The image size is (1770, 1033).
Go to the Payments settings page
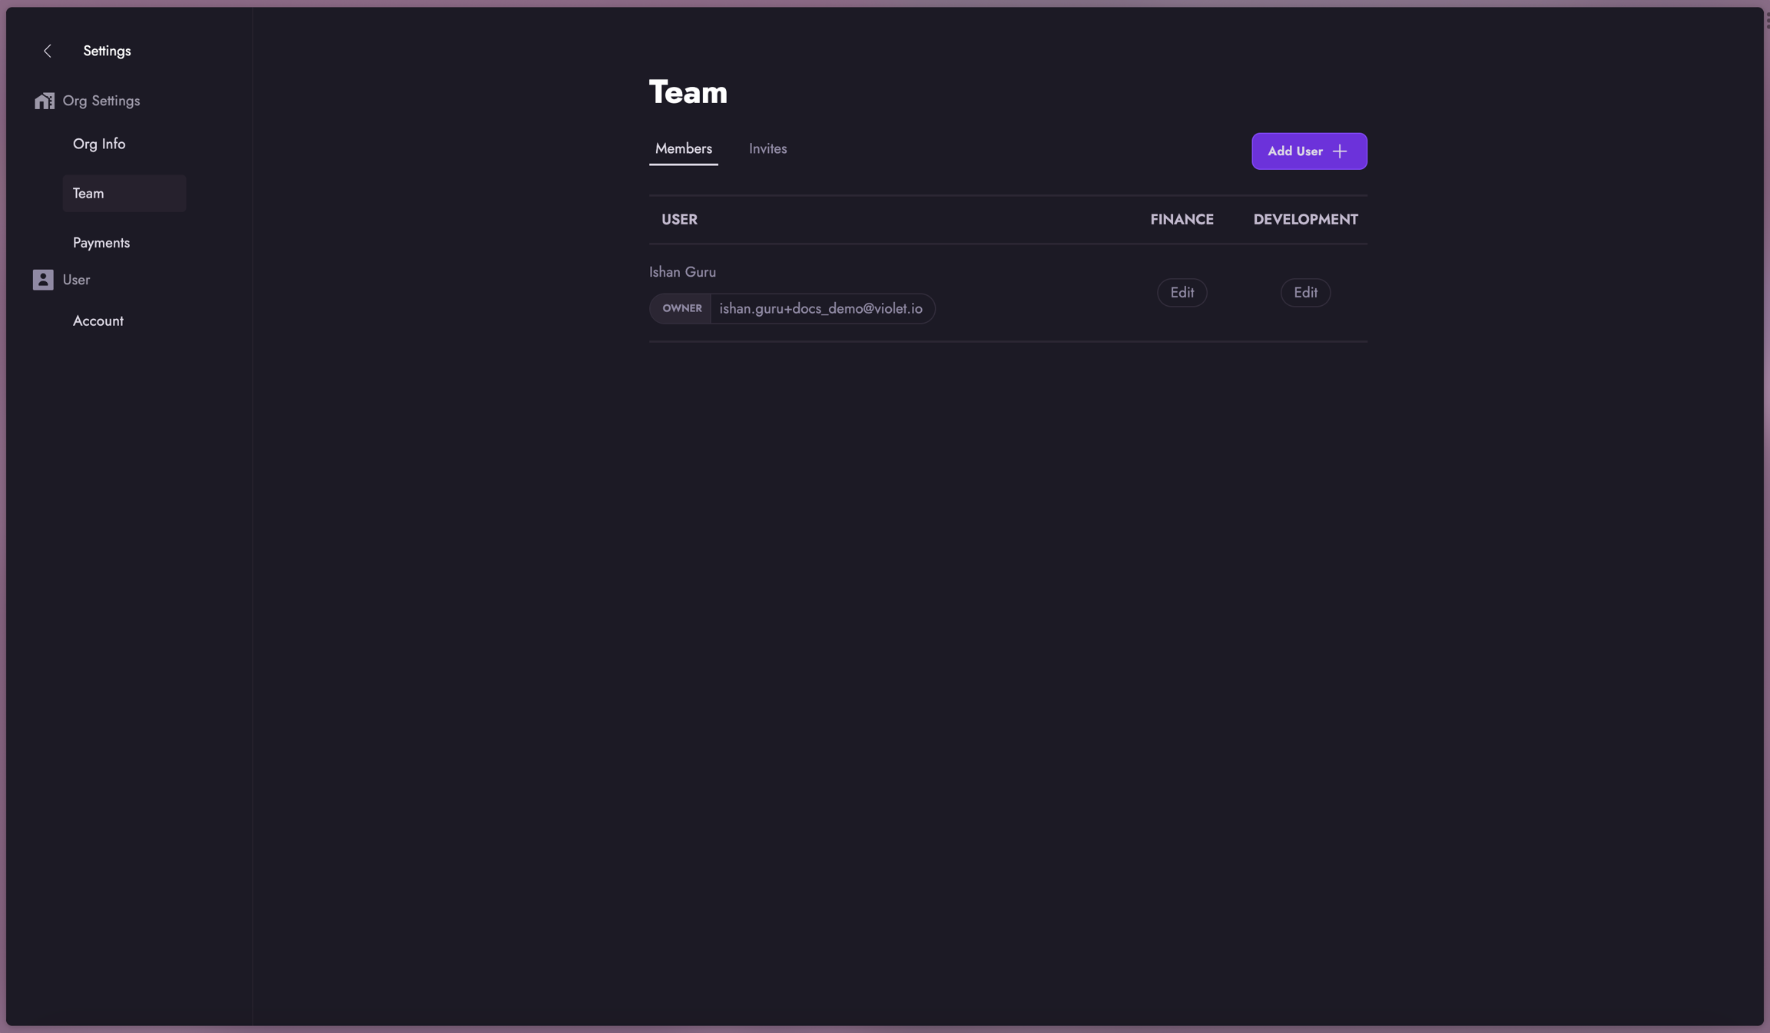click(101, 243)
